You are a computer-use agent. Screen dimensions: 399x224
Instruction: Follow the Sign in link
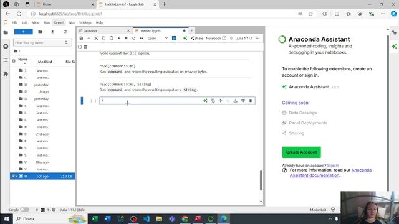[x=333, y=166]
